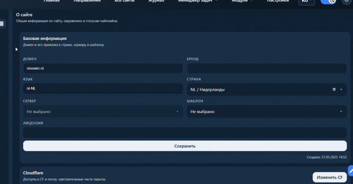Click the Создано: 27.05.2025 14:52 text
Screen dimensions: 353x184
pos(327,157)
